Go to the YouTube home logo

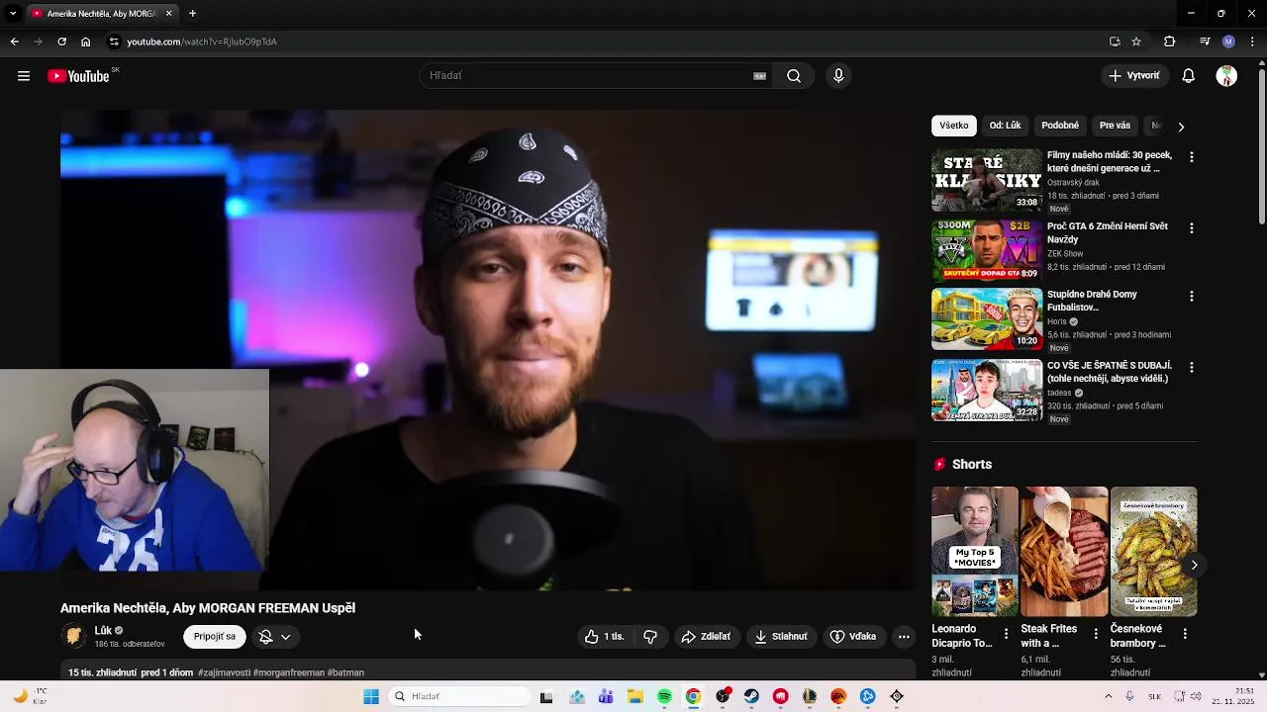pos(78,76)
